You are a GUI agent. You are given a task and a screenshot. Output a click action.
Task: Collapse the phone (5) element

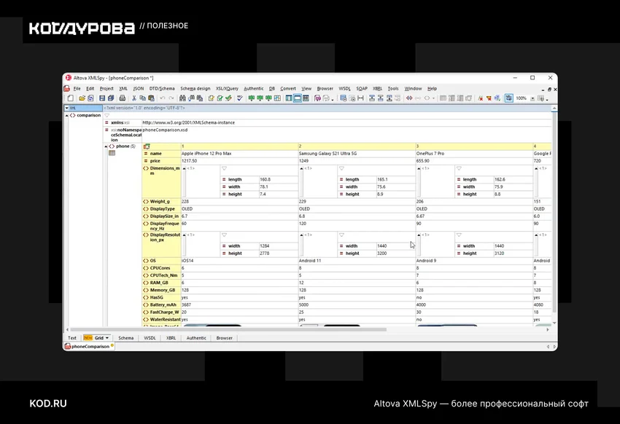click(x=106, y=146)
